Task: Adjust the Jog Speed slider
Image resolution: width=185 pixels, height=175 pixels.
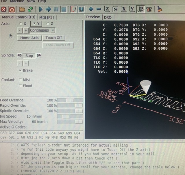Action: 70,116
